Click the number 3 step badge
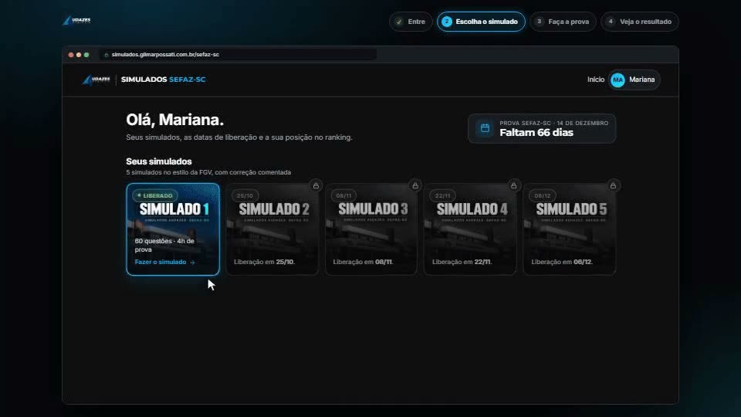Viewport: 741px width, 417px height. (x=540, y=22)
